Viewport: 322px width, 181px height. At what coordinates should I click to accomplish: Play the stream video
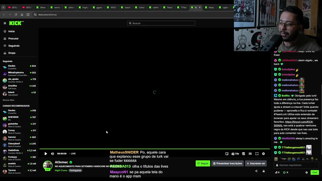tap(46, 154)
